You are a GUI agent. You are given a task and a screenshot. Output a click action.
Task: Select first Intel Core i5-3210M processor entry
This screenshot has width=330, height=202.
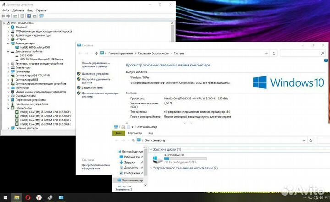(x=45, y=112)
